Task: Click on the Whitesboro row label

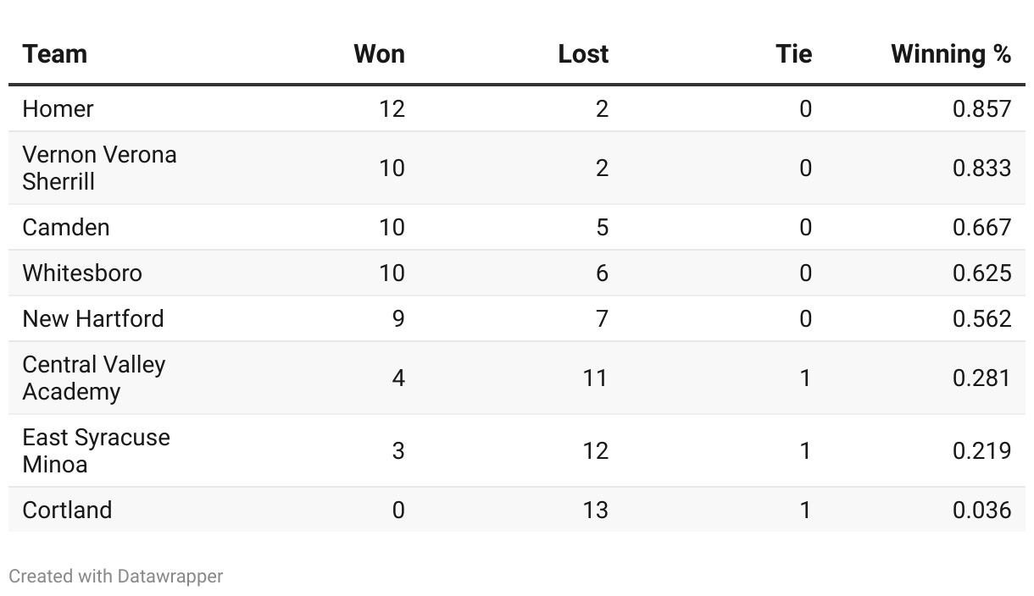Action: [82, 273]
